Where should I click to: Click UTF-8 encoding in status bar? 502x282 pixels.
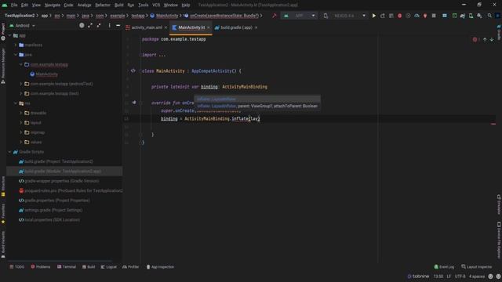(460, 277)
